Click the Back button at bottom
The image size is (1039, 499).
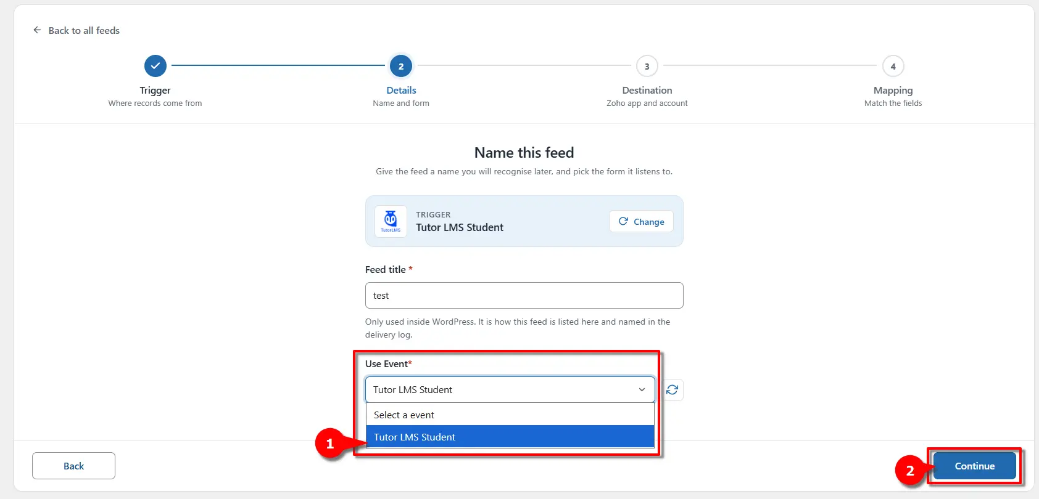tap(73, 466)
